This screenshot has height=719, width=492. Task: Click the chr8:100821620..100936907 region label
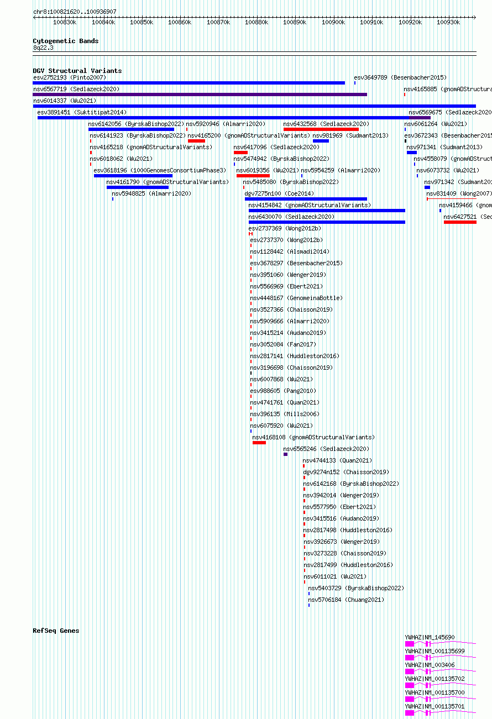[75, 12]
